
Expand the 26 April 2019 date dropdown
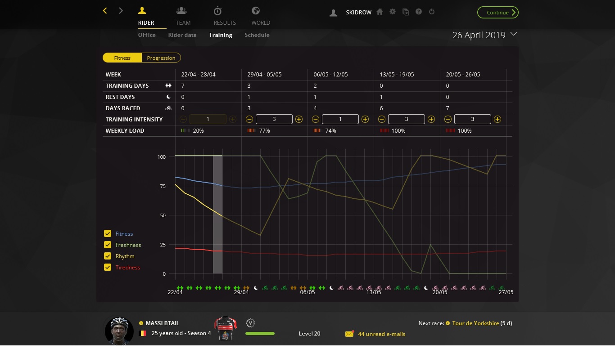point(514,34)
